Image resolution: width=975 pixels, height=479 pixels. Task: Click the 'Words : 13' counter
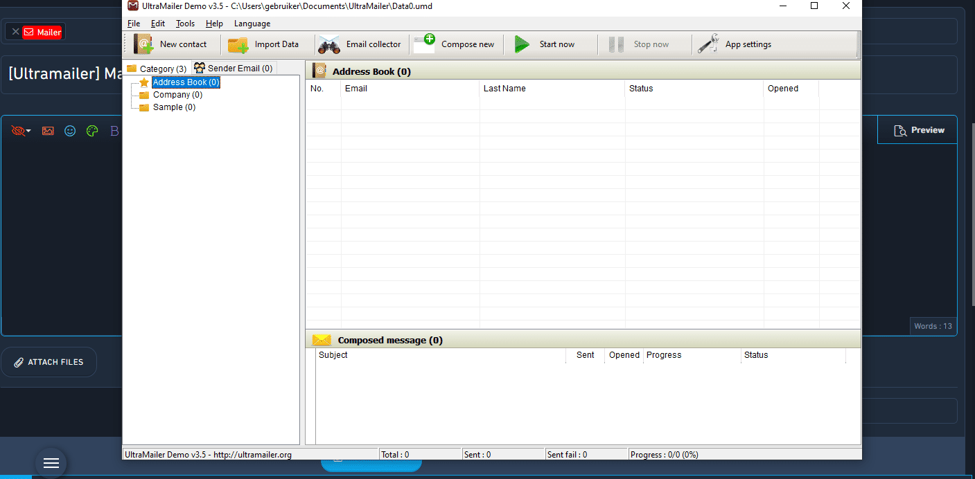[x=933, y=326]
